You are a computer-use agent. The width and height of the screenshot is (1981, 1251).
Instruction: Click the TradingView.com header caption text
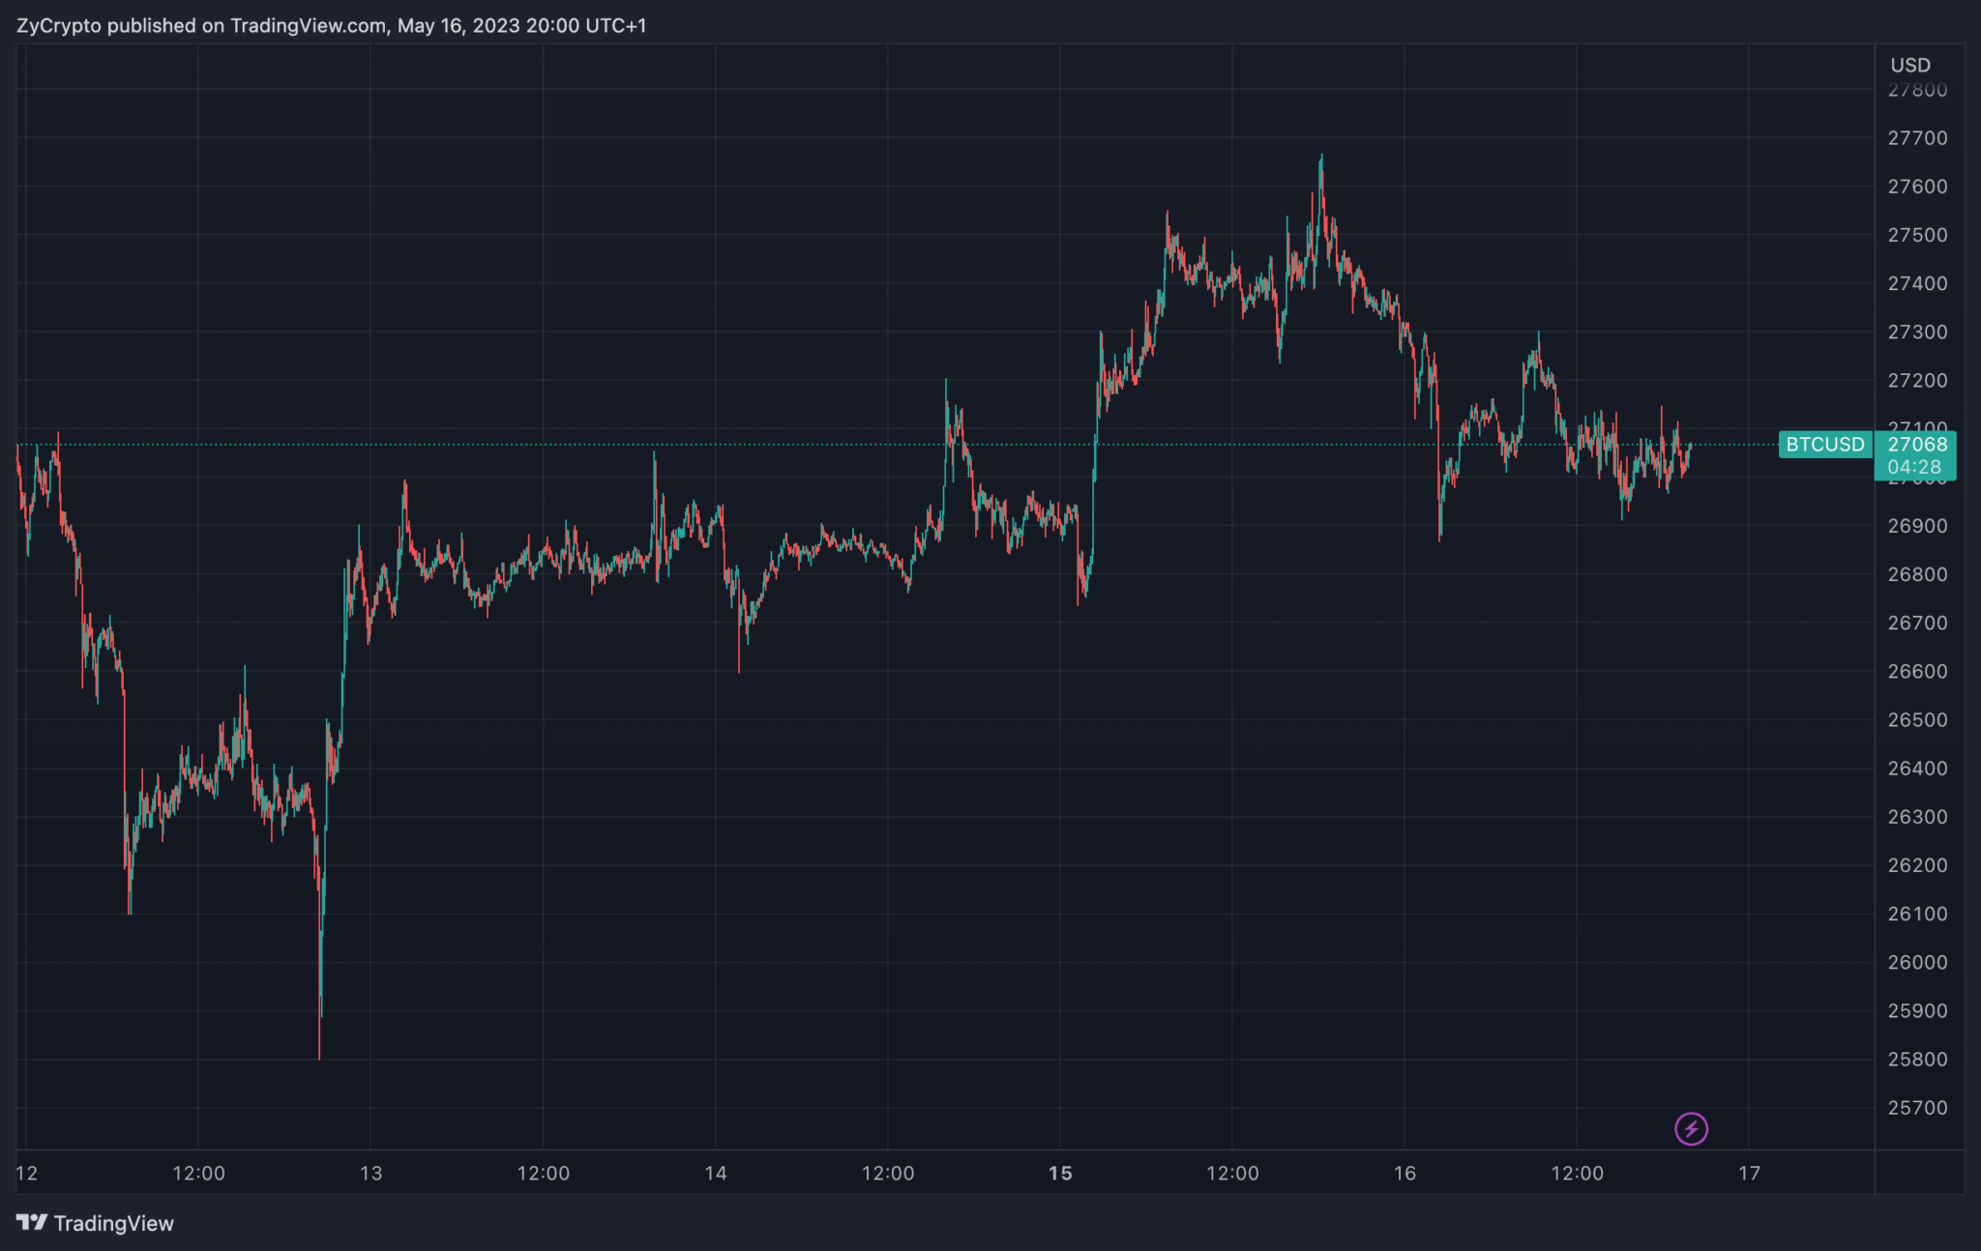pyautogui.click(x=331, y=26)
